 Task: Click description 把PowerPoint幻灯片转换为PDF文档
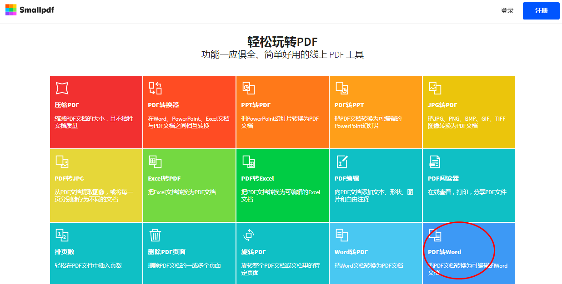tap(280, 122)
